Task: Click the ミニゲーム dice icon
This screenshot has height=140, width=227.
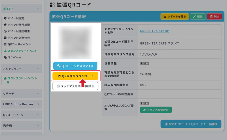Action: tap(5, 57)
